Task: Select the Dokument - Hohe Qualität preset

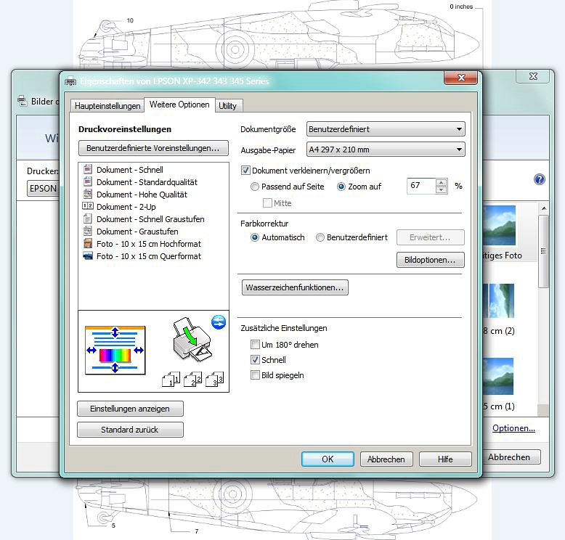Action: tap(142, 195)
